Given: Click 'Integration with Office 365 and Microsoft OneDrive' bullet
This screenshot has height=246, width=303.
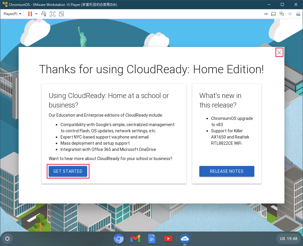Looking at the screenshot, I should click(x=108, y=149).
